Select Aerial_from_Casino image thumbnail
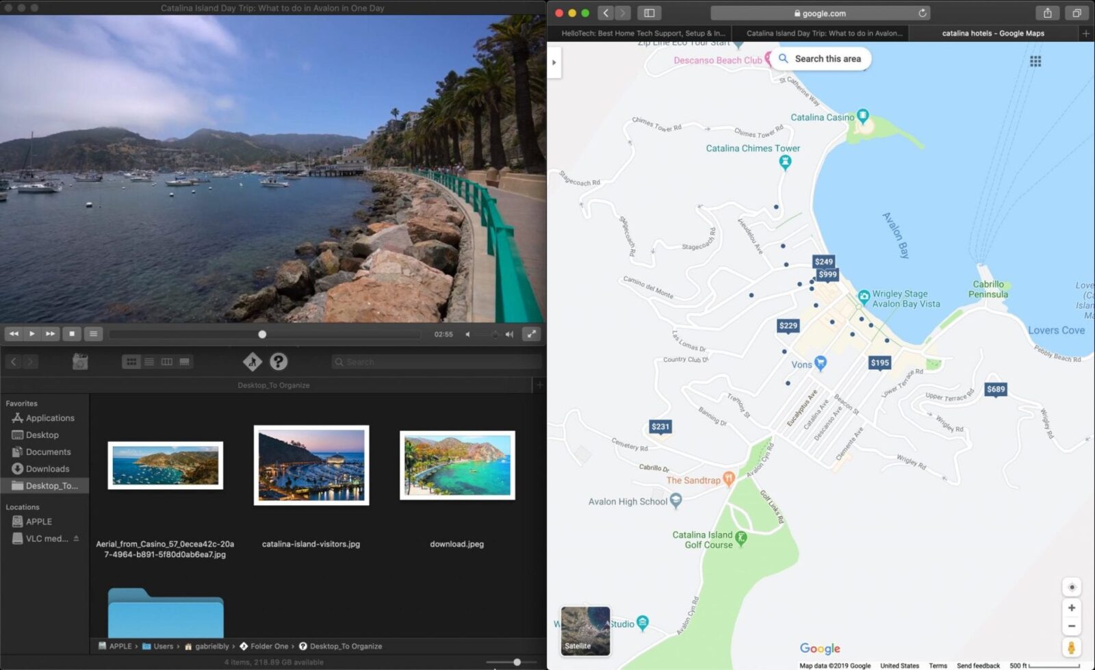1095x670 pixels. tap(166, 465)
